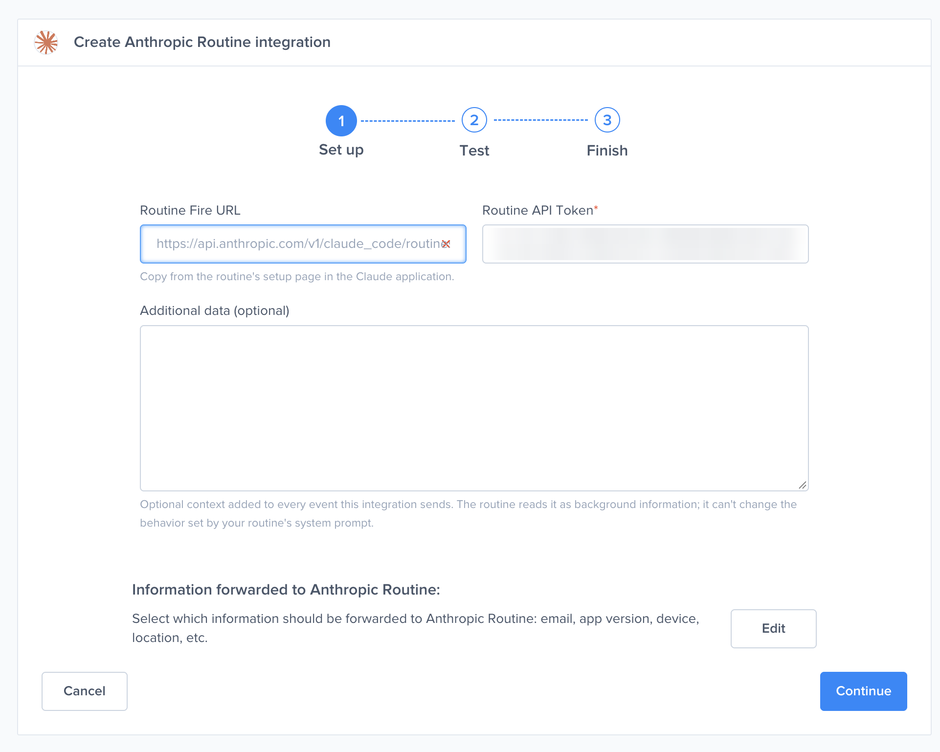The image size is (940, 752).
Task: Click 'Copy from the routine's setup page' hint
Action: (297, 277)
